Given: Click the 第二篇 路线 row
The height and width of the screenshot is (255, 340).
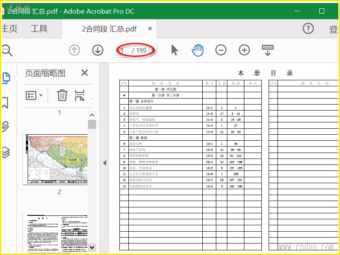Looking at the screenshot, I should [190, 138].
